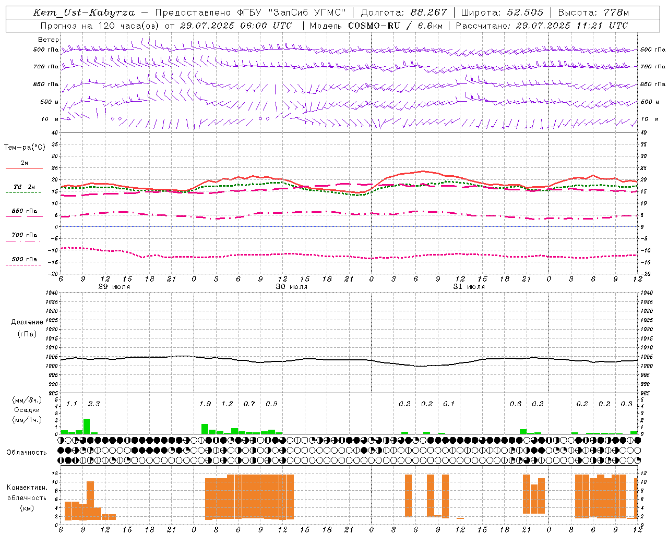Click the 31 июля date label
Image resolution: width=668 pixels, height=534 pixels.
pyautogui.click(x=469, y=287)
